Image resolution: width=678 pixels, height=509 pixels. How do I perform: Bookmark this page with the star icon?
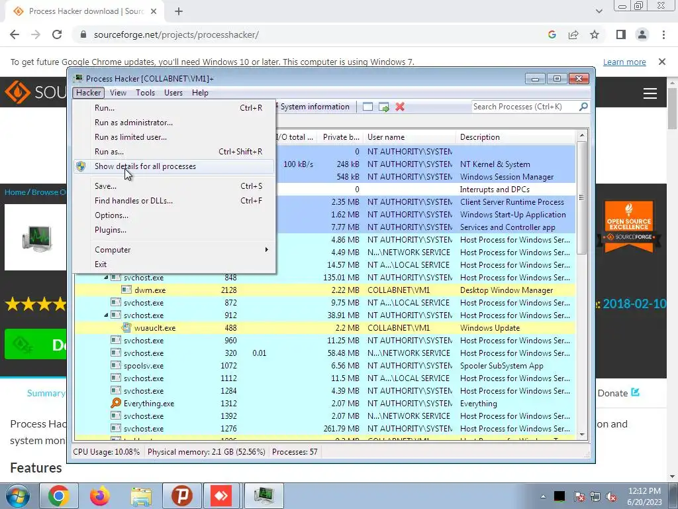(595, 34)
